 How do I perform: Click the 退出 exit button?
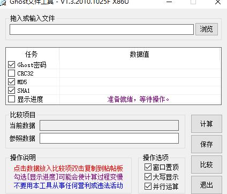[x=207, y=185]
